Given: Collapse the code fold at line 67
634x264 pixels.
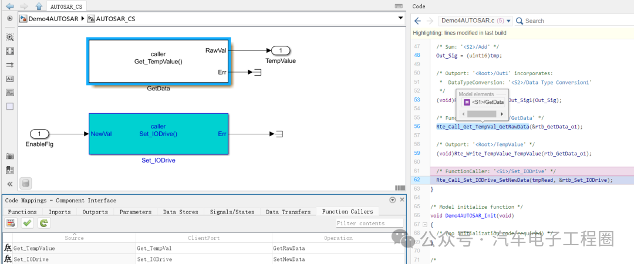Looking at the screenshot, I should [425, 224].
